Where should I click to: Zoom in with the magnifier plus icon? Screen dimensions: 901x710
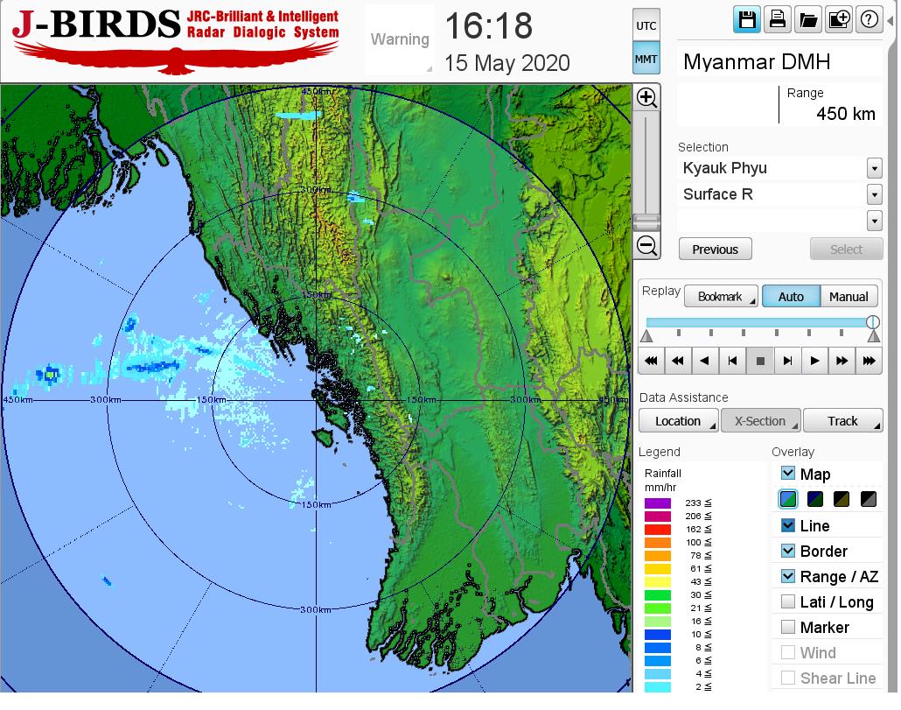click(647, 97)
